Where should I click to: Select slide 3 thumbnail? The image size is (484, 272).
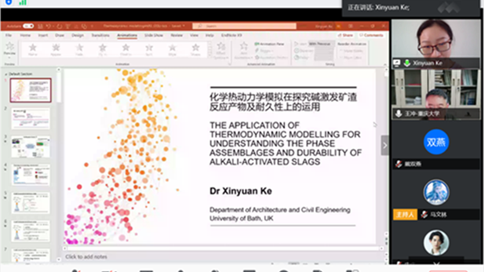[x=31, y=147]
